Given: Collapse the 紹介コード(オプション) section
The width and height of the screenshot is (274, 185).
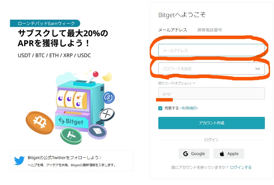Looking at the screenshot, I should pos(194,83).
